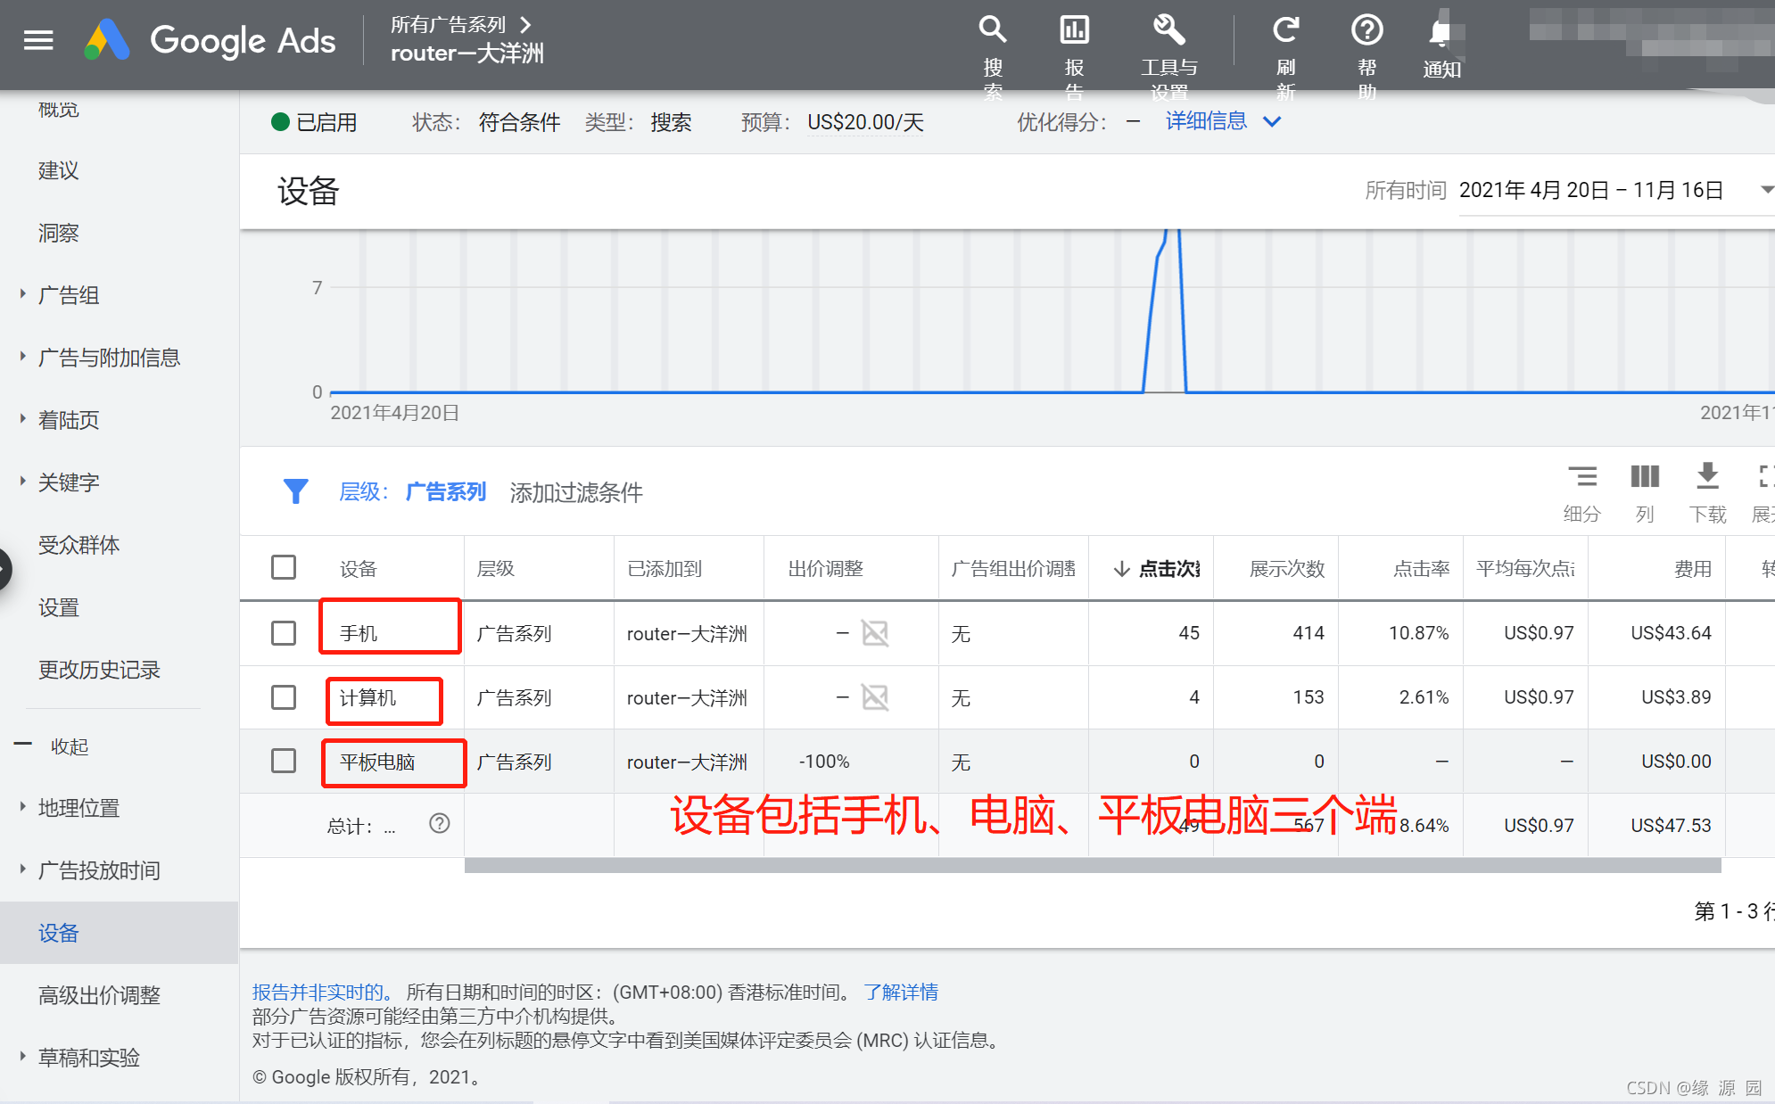Open the reports icon
Viewport: 1775px width, 1104px height.
(x=1074, y=30)
